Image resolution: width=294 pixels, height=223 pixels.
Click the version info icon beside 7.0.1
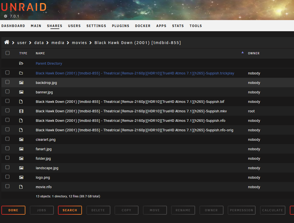click(x=5, y=16)
